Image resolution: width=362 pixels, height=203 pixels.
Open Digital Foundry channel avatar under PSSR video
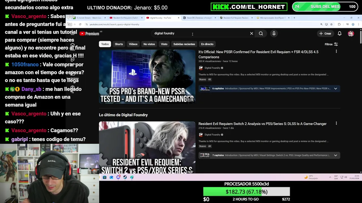click(201, 68)
